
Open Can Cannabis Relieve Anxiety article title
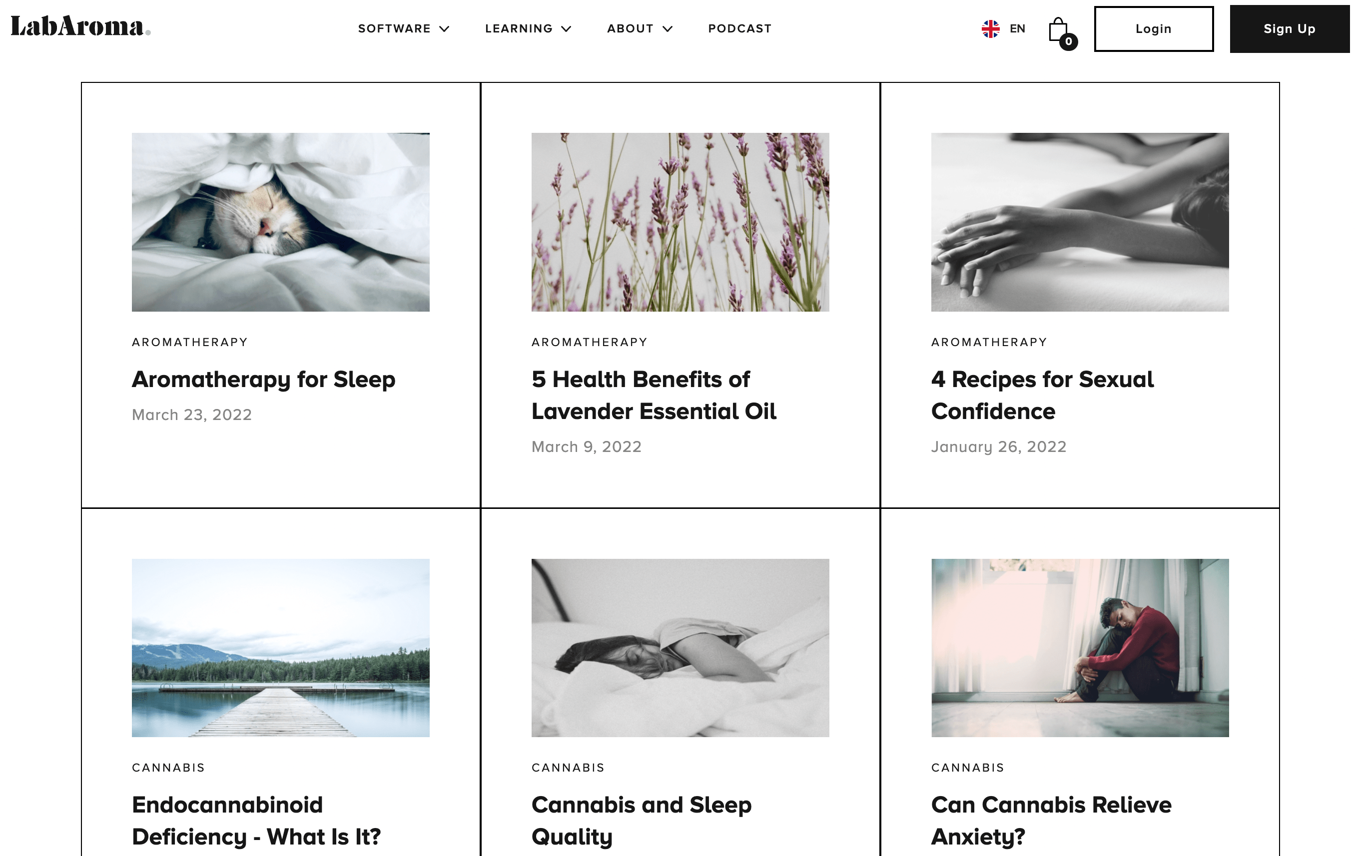(x=1051, y=821)
